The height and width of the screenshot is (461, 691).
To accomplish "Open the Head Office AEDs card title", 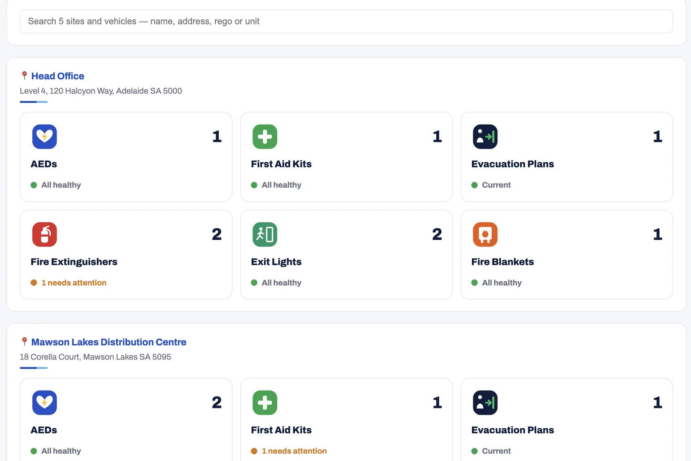I will 44,164.
